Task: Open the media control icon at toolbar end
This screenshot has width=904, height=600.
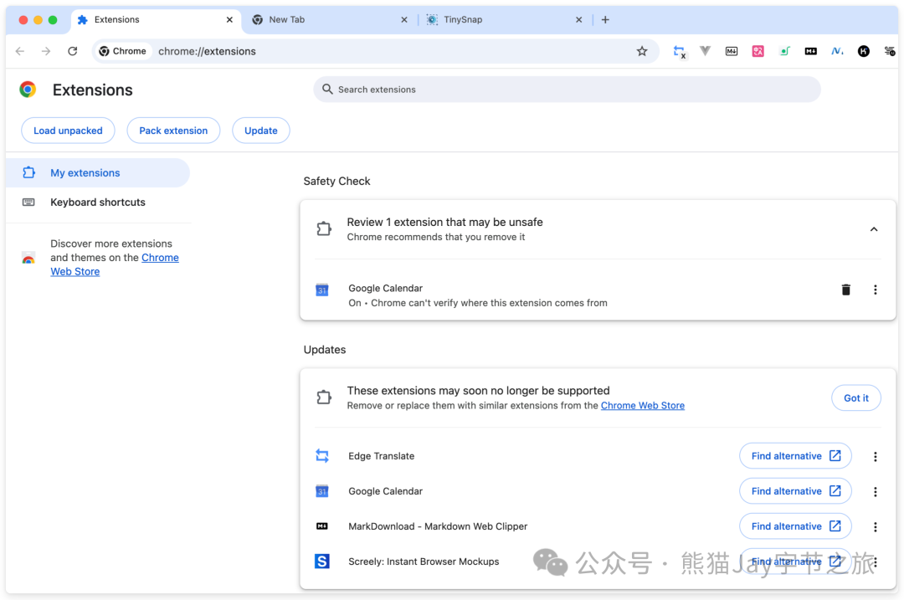Action: point(890,51)
